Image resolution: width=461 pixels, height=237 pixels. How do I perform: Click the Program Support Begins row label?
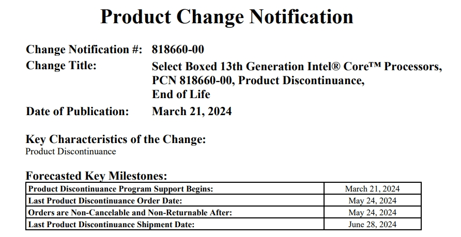[120, 188]
